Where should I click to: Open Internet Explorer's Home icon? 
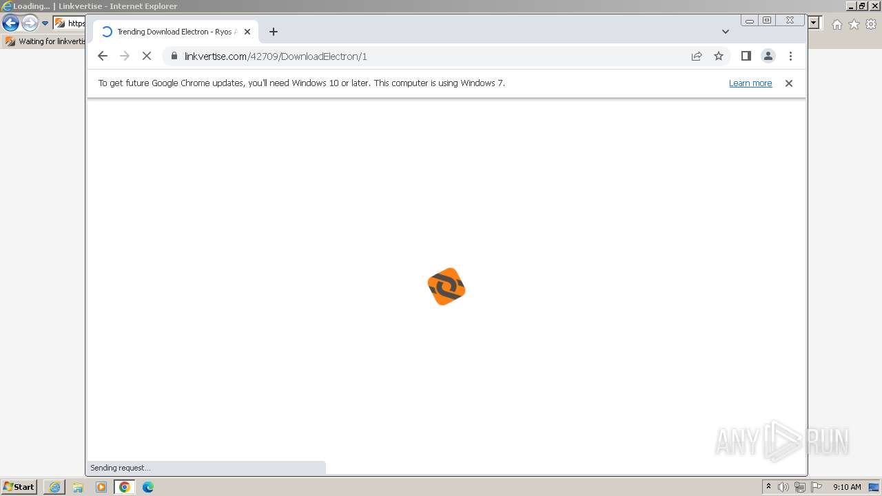click(837, 24)
